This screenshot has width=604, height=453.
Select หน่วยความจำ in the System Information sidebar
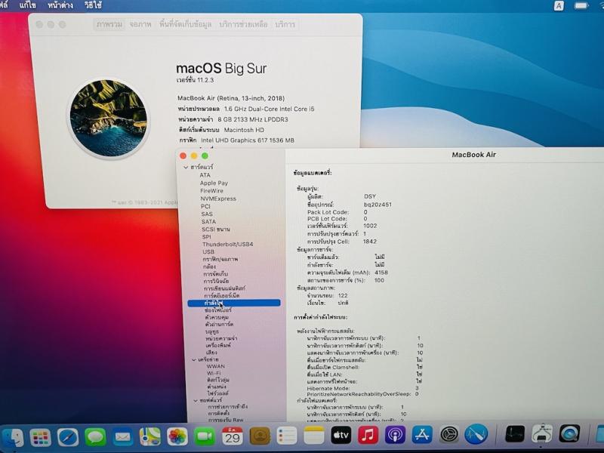coord(221,338)
